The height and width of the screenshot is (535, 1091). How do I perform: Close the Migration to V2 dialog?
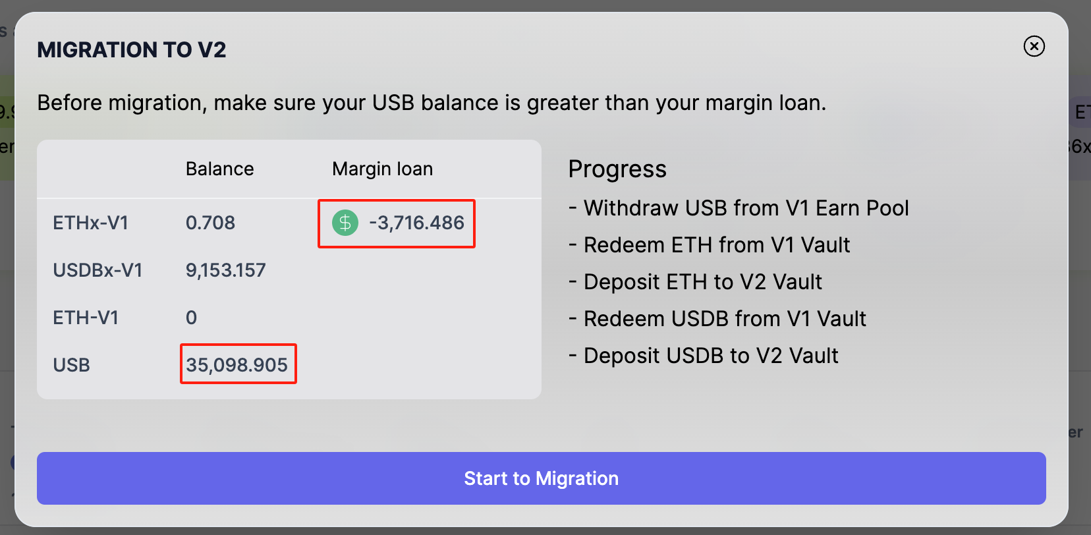pyautogui.click(x=1034, y=46)
